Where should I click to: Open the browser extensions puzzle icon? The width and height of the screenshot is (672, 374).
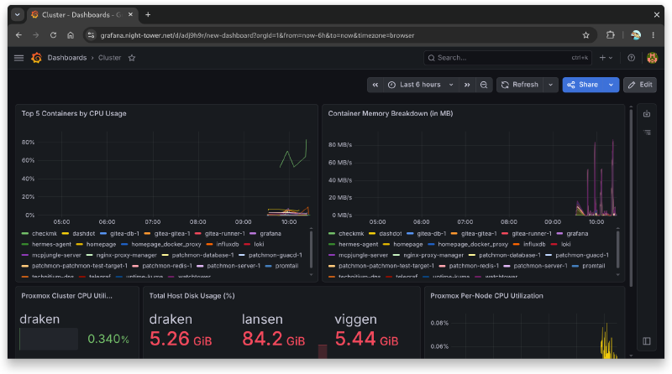click(611, 35)
